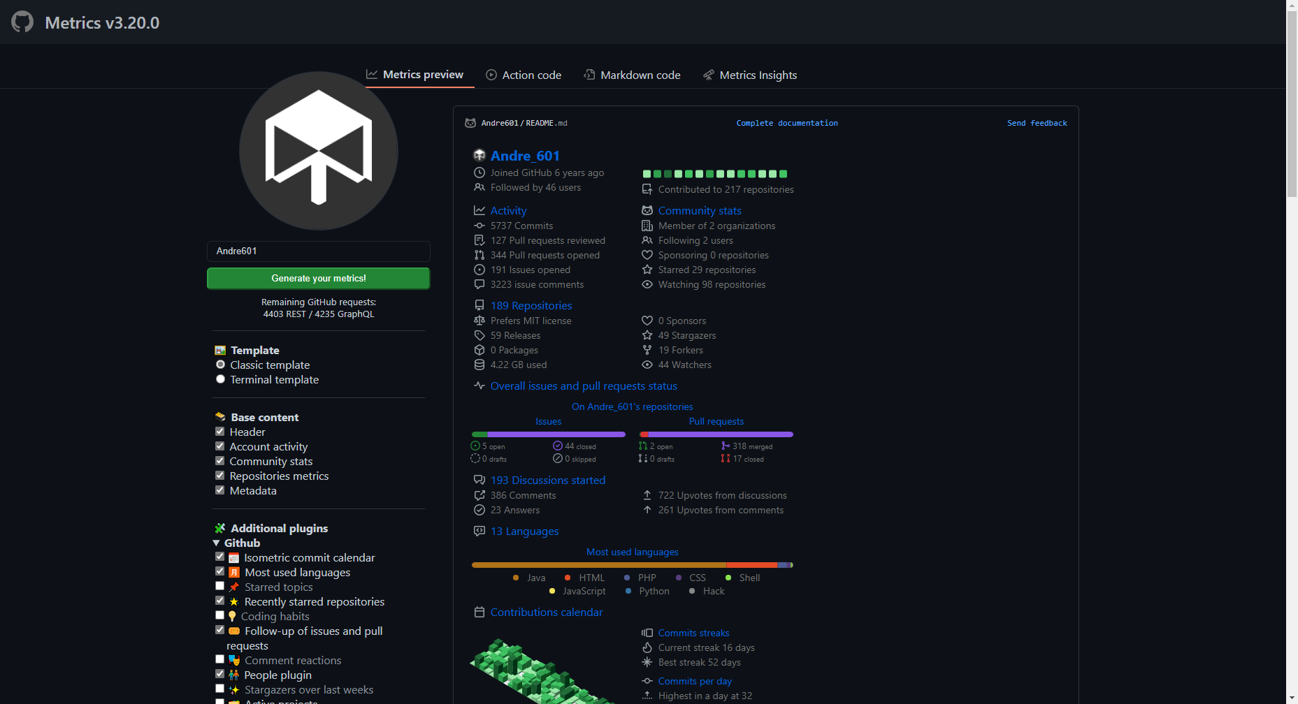Switch to the Action code tab

pyautogui.click(x=524, y=75)
